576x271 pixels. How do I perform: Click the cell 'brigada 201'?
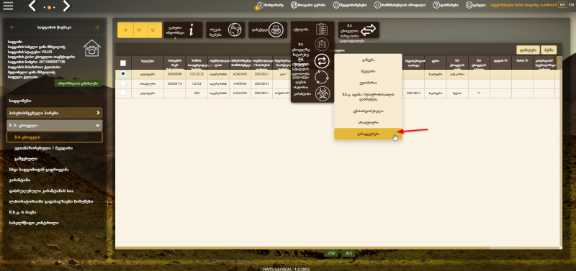coord(282,93)
